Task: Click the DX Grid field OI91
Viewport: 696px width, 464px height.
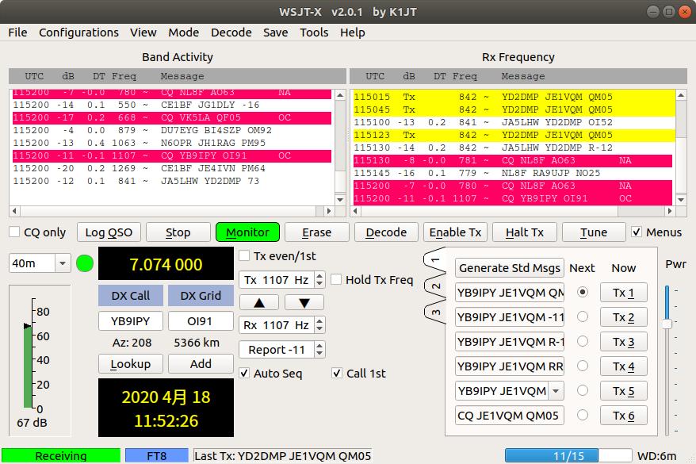Action: pyautogui.click(x=201, y=321)
